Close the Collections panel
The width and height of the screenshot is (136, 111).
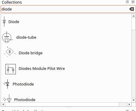(133, 2)
